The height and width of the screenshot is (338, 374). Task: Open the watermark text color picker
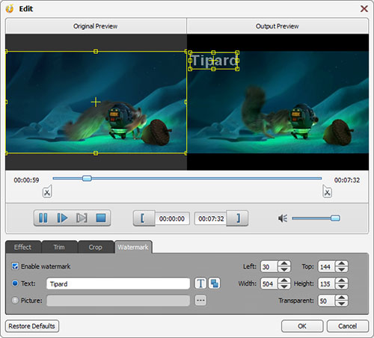click(214, 283)
